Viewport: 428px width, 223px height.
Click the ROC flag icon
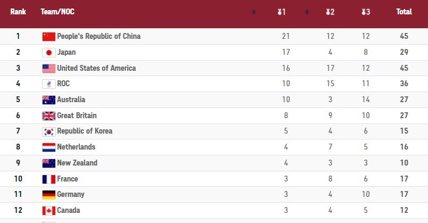[49, 84]
